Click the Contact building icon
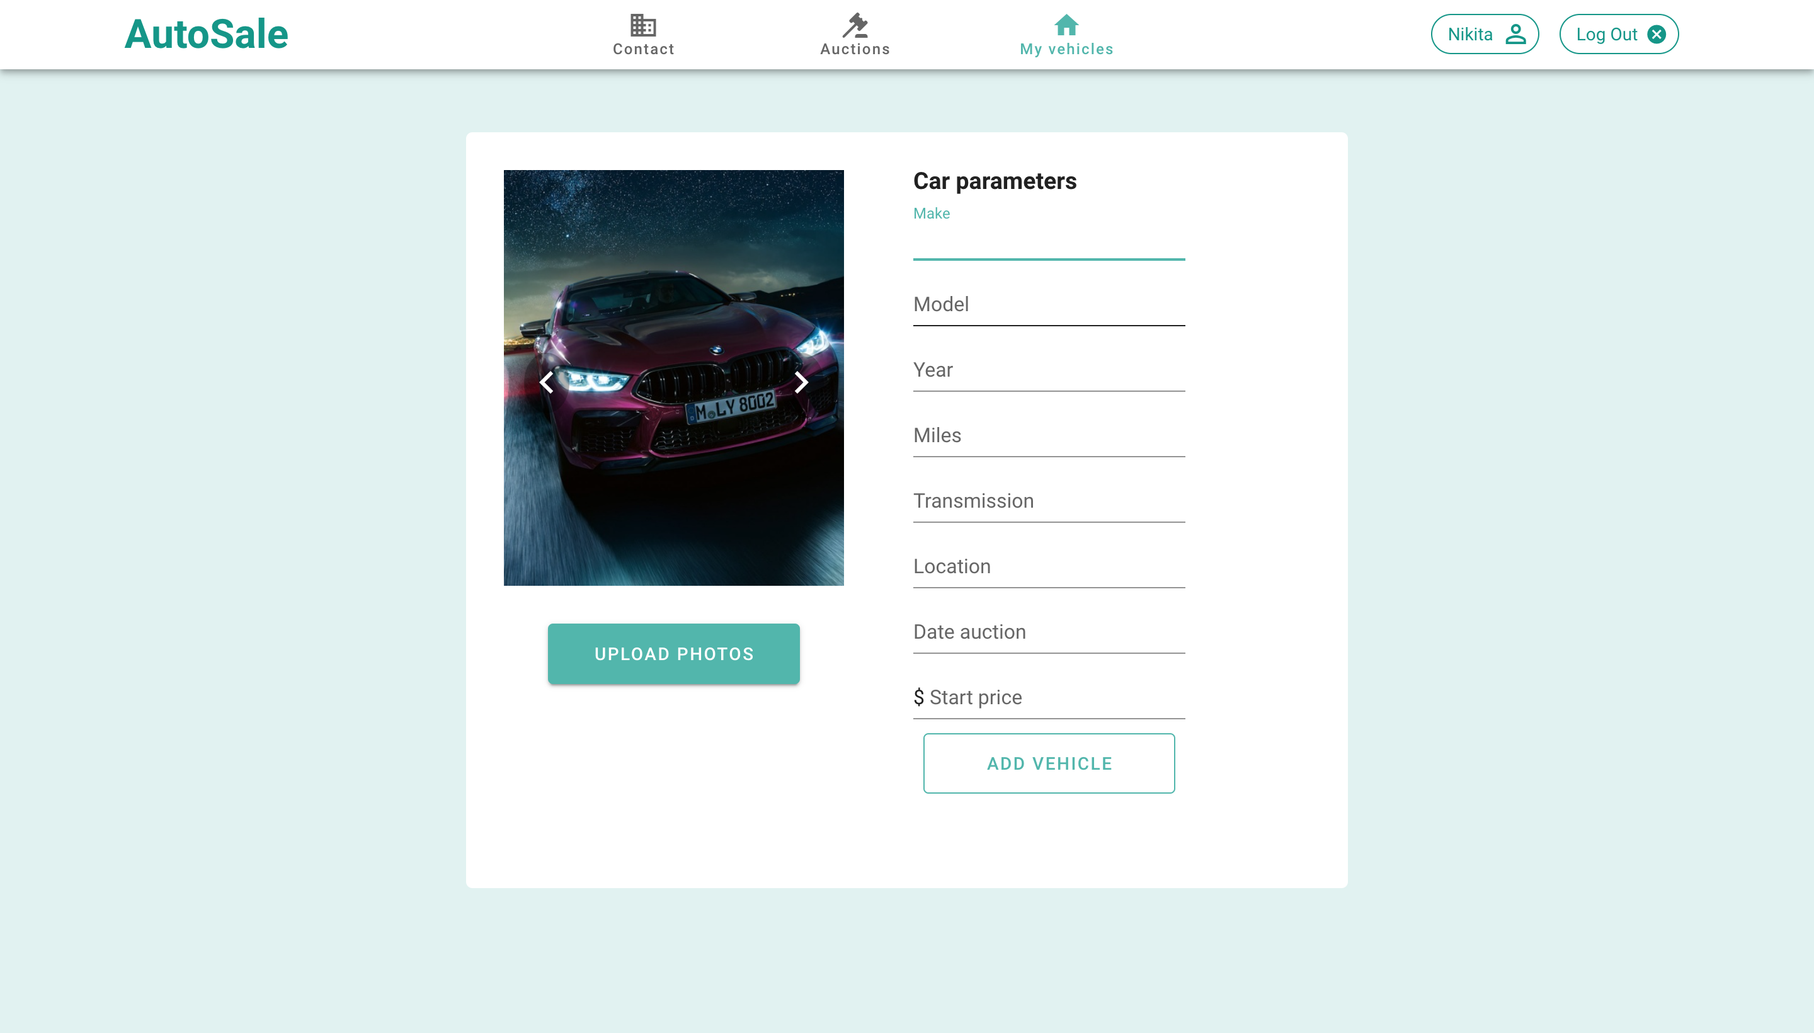Image resolution: width=1814 pixels, height=1033 pixels. click(642, 25)
